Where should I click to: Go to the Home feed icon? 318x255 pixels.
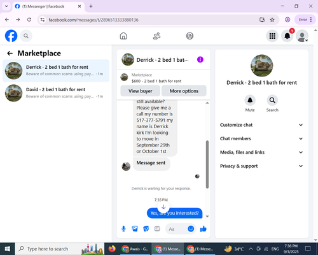pyautogui.click(x=123, y=36)
